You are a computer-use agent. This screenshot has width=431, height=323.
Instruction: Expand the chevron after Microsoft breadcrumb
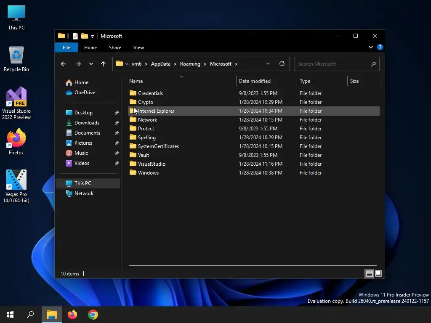tap(236, 64)
